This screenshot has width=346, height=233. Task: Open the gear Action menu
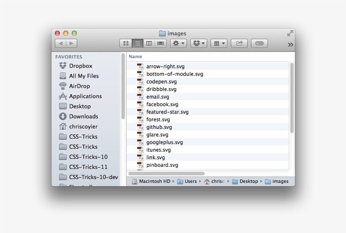pos(178,43)
